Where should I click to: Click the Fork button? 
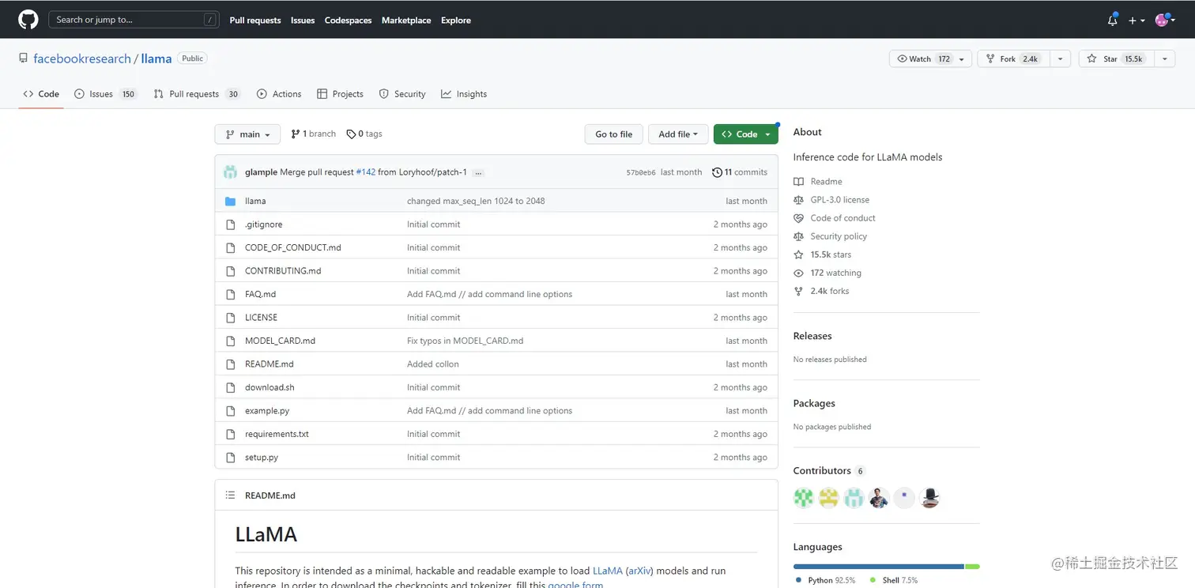pos(1012,58)
